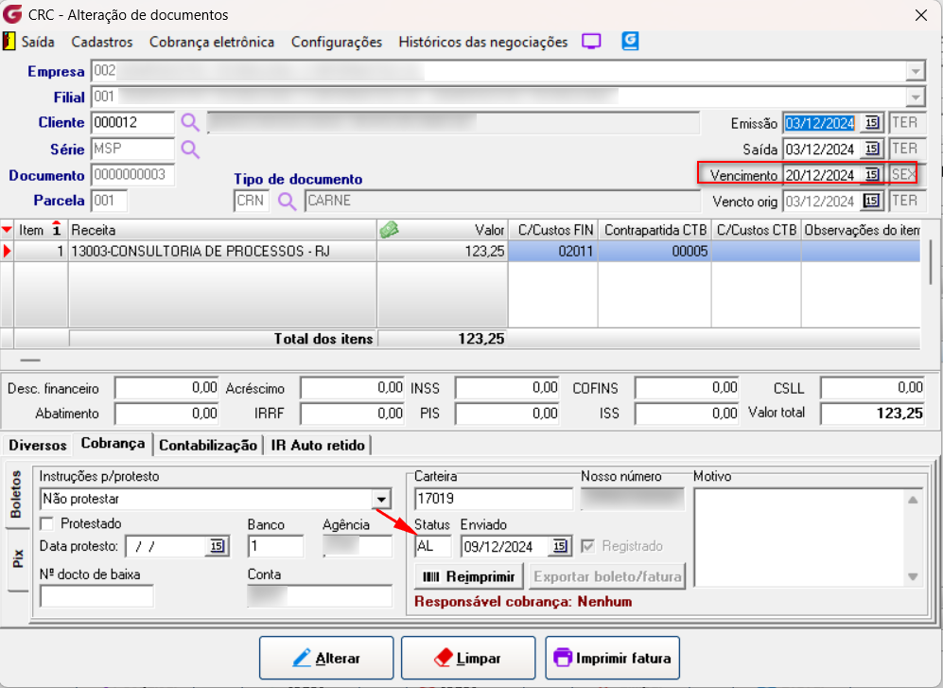Switch to the IR Auto retido tab
This screenshot has height=688, width=943.
[x=318, y=446]
